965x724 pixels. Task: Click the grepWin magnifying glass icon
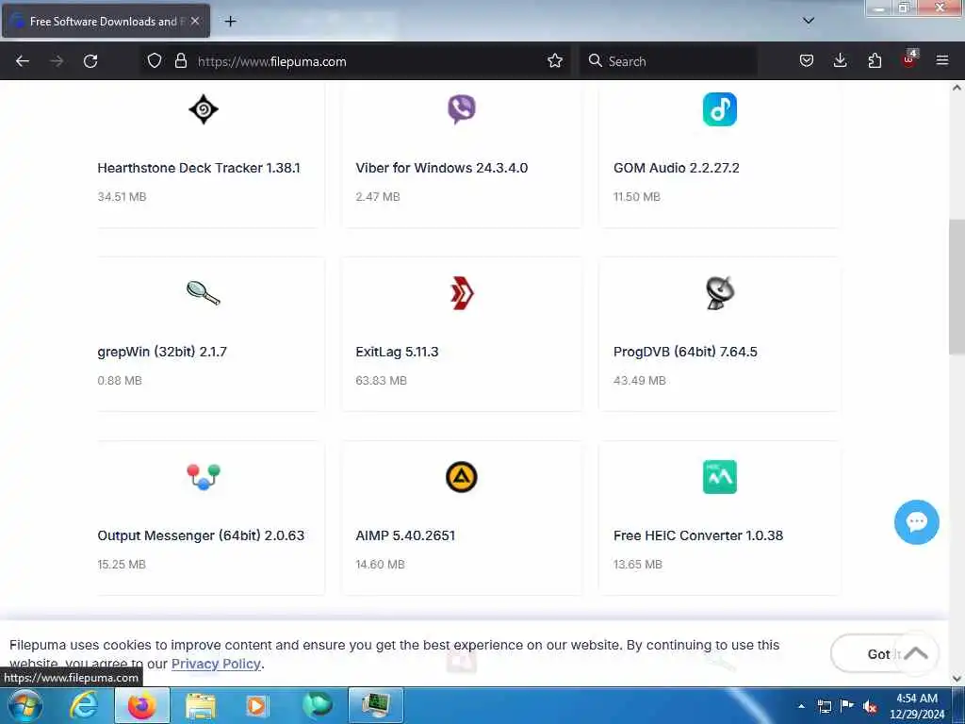tap(204, 293)
